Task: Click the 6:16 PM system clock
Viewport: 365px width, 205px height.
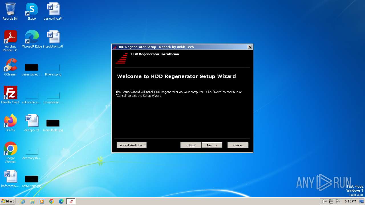Action: click(x=350, y=201)
